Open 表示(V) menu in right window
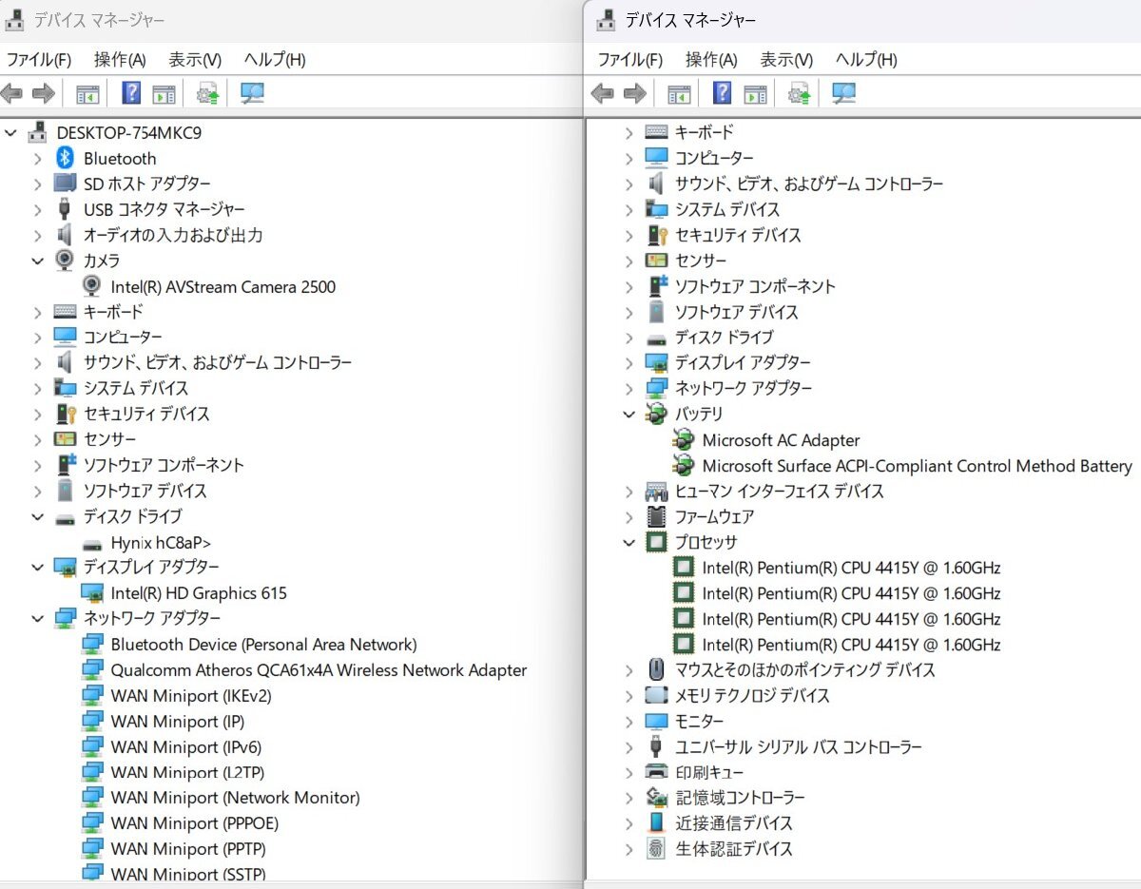1141x889 pixels. 786,59
